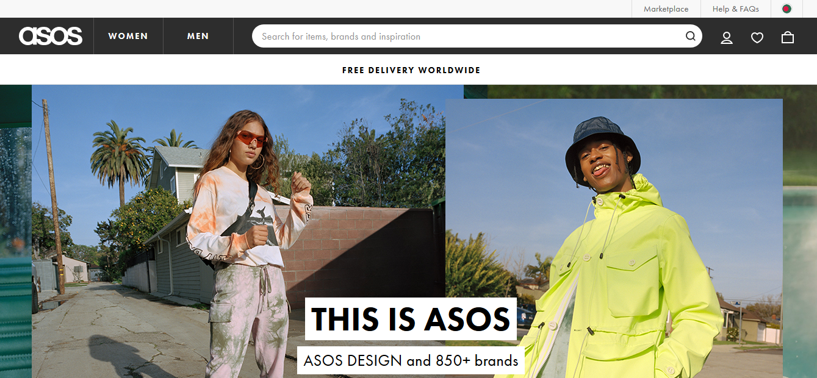Select the THIS IS ASOS headline

411,319
